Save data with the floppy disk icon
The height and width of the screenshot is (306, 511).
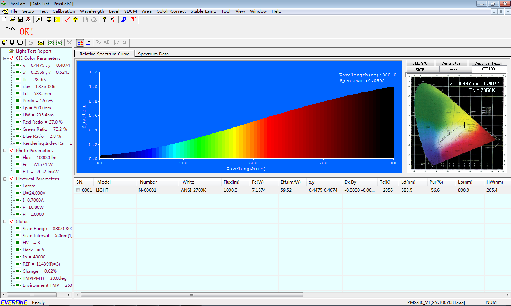[20, 19]
